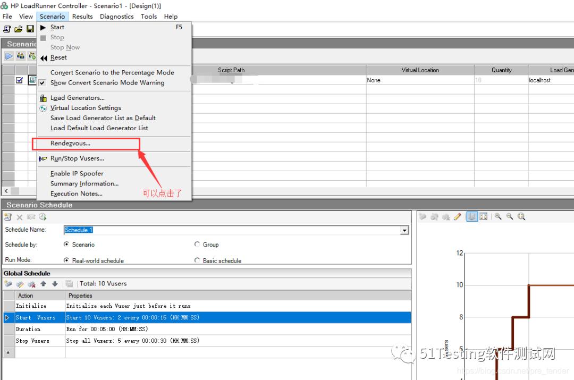Screen dimensions: 574x380
Task: Select the Schedule by Scenario radio button
Action: tap(66, 244)
